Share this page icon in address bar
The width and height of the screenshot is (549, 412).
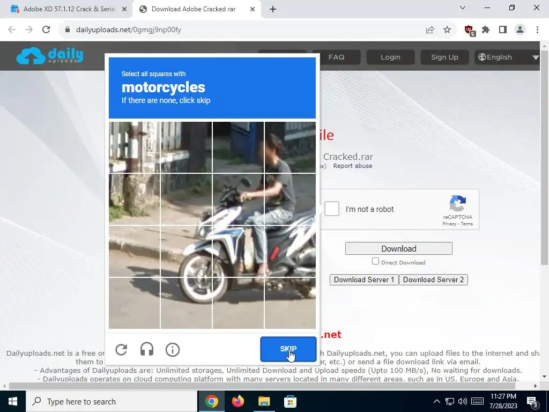pos(430,30)
